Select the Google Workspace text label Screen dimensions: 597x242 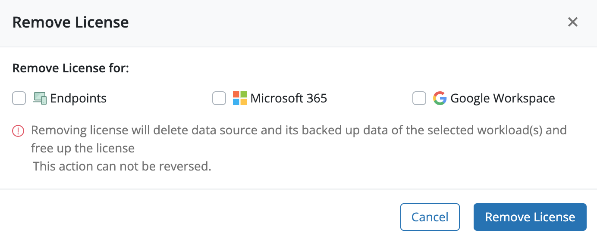(503, 99)
